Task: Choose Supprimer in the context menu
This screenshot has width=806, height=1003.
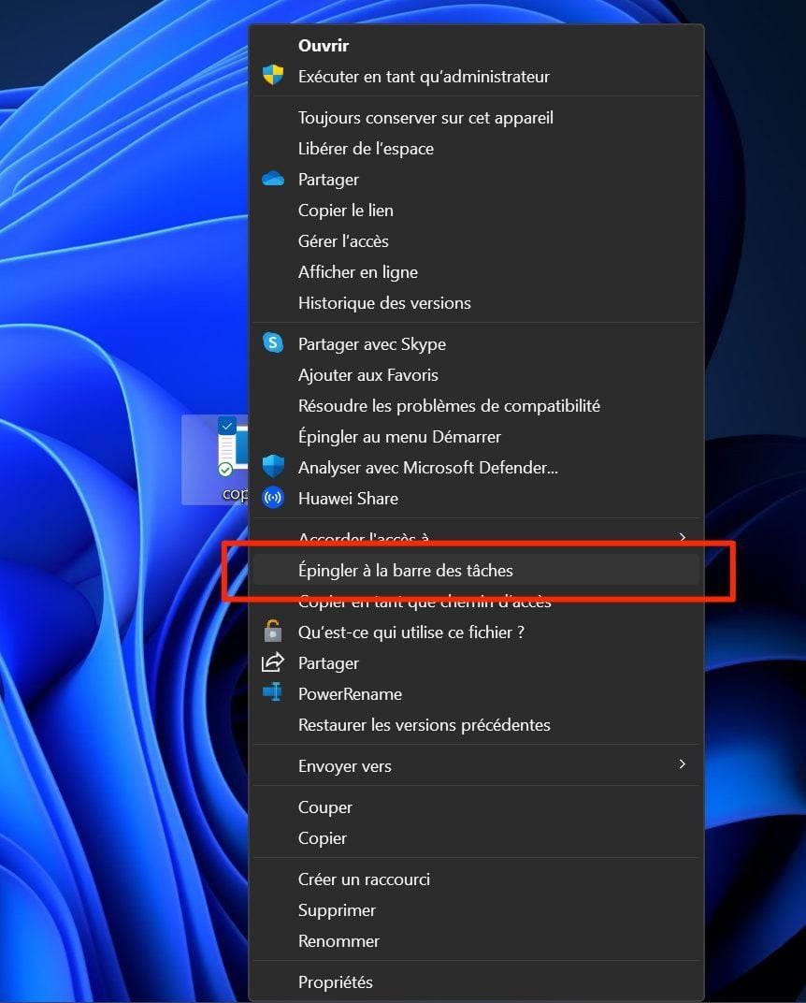Action: [x=476, y=909]
